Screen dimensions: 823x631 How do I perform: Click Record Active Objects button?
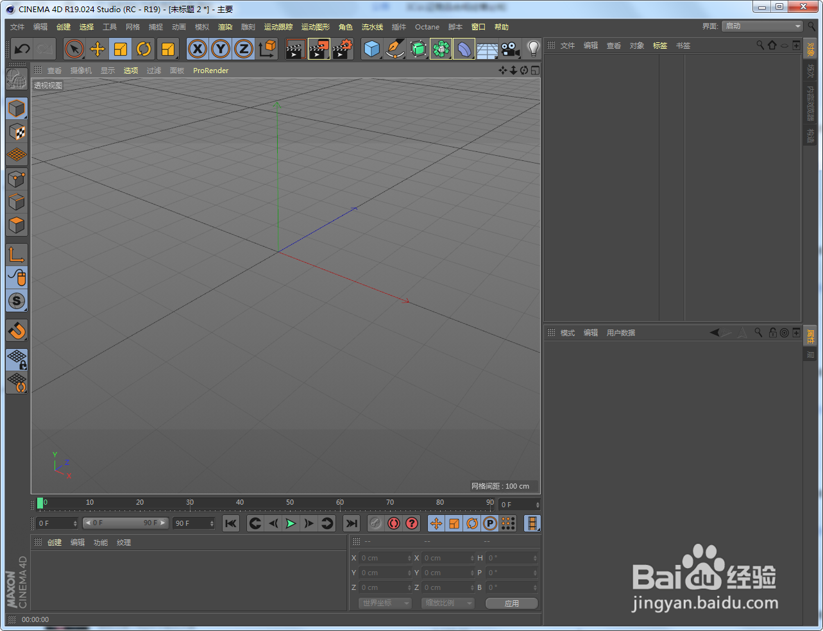tap(376, 523)
